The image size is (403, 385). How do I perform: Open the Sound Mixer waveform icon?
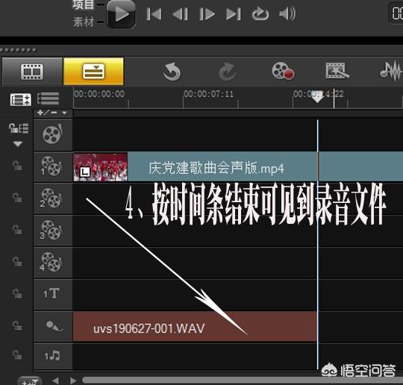[x=391, y=71]
